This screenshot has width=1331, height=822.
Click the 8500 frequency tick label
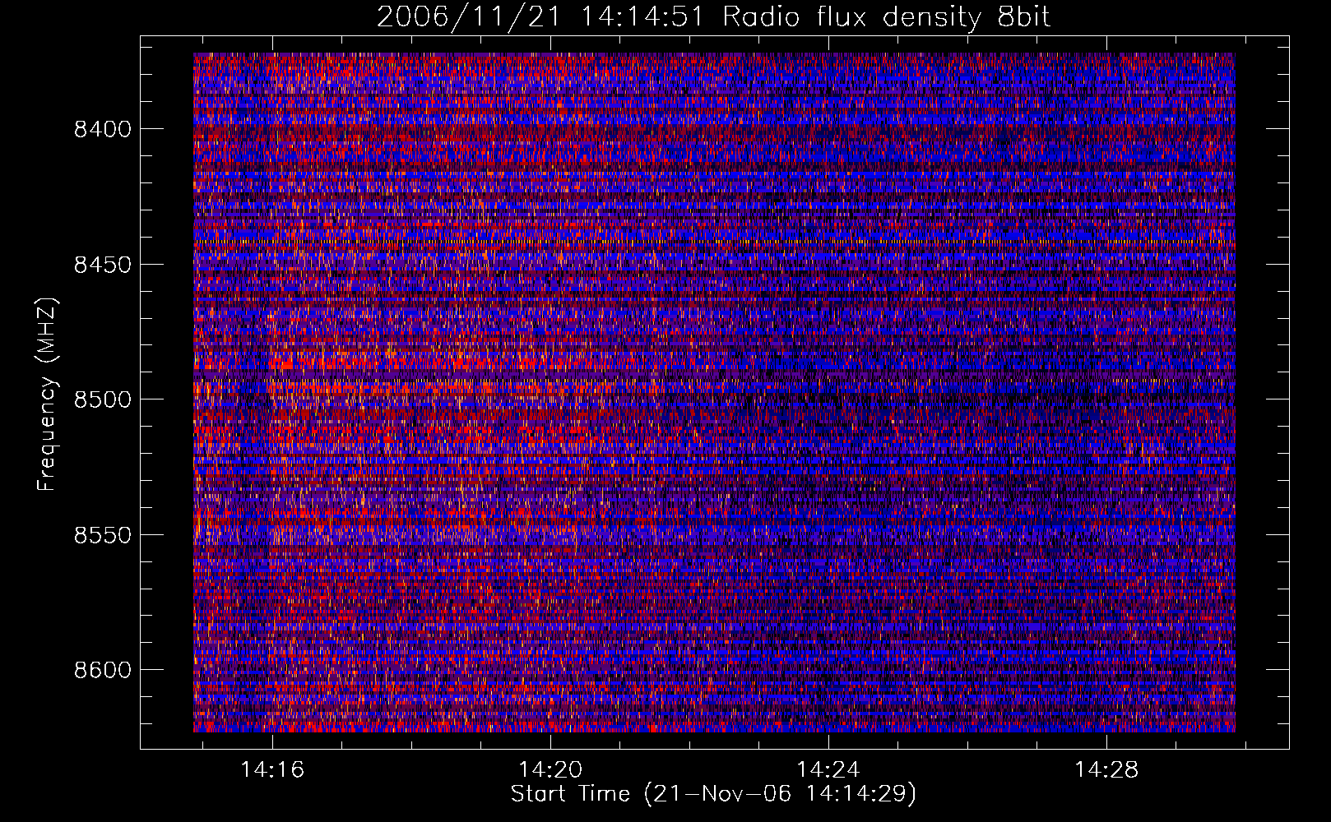(x=102, y=399)
